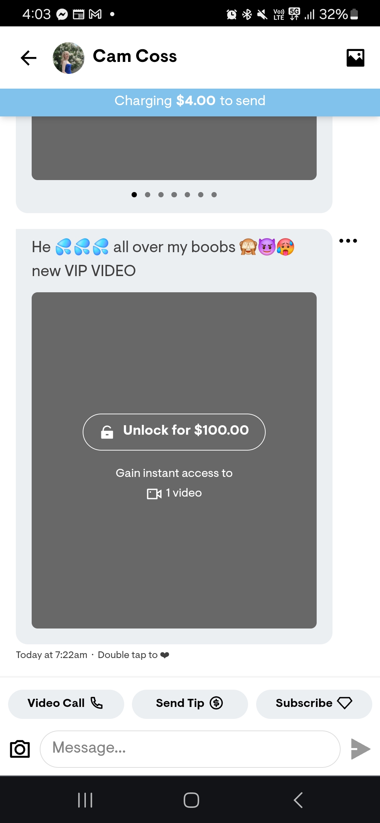Tap the Android back navigation chevron
Viewport: 380px width, 823px height.
(x=298, y=800)
